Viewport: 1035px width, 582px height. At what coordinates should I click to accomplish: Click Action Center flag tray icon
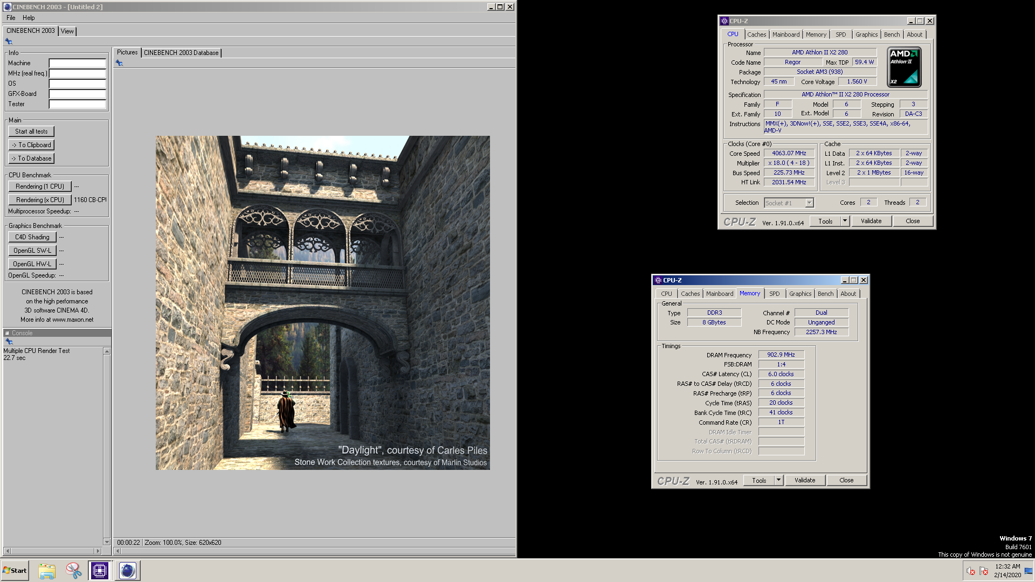[984, 571]
